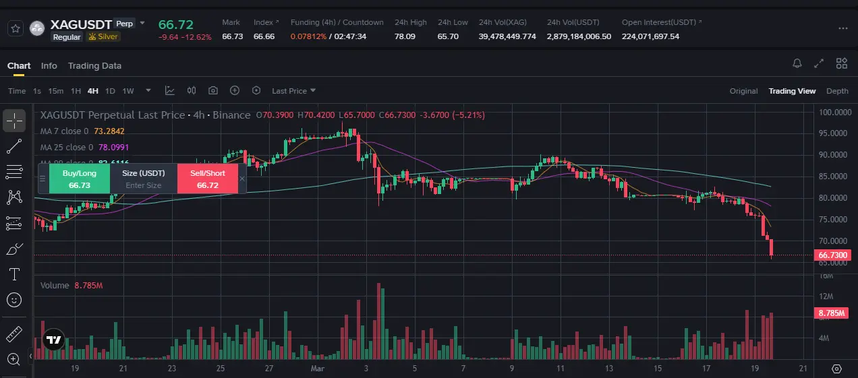Open time axis settings at the bottom right
This screenshot has height=378, width=858.
(x=836, y=369)
